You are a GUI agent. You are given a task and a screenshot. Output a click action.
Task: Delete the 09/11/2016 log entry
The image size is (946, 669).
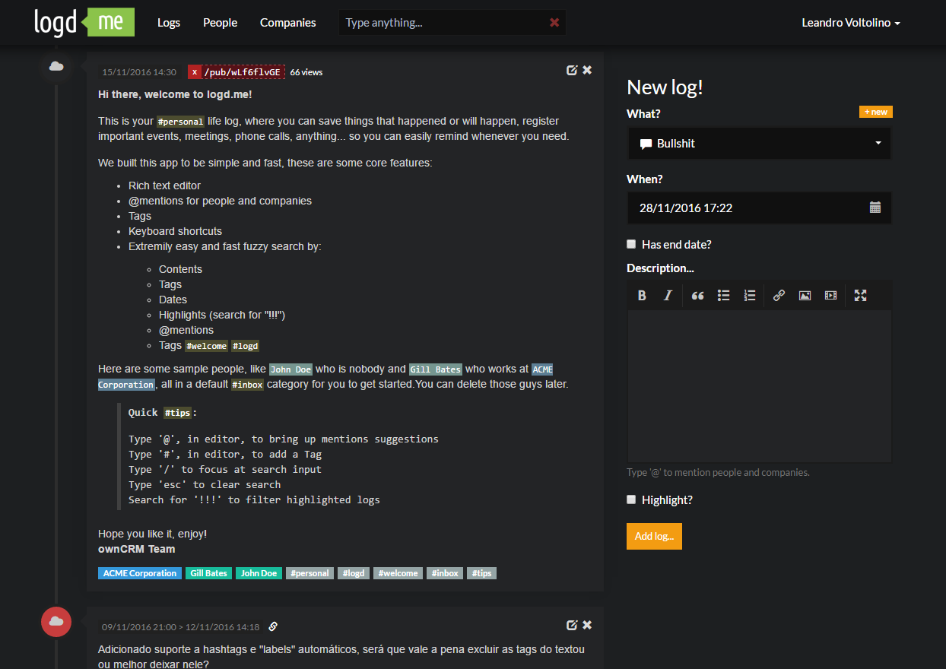[587, 625]
